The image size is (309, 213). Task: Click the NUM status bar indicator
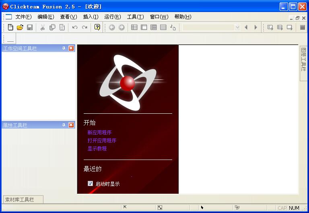[x=294, y=208]
